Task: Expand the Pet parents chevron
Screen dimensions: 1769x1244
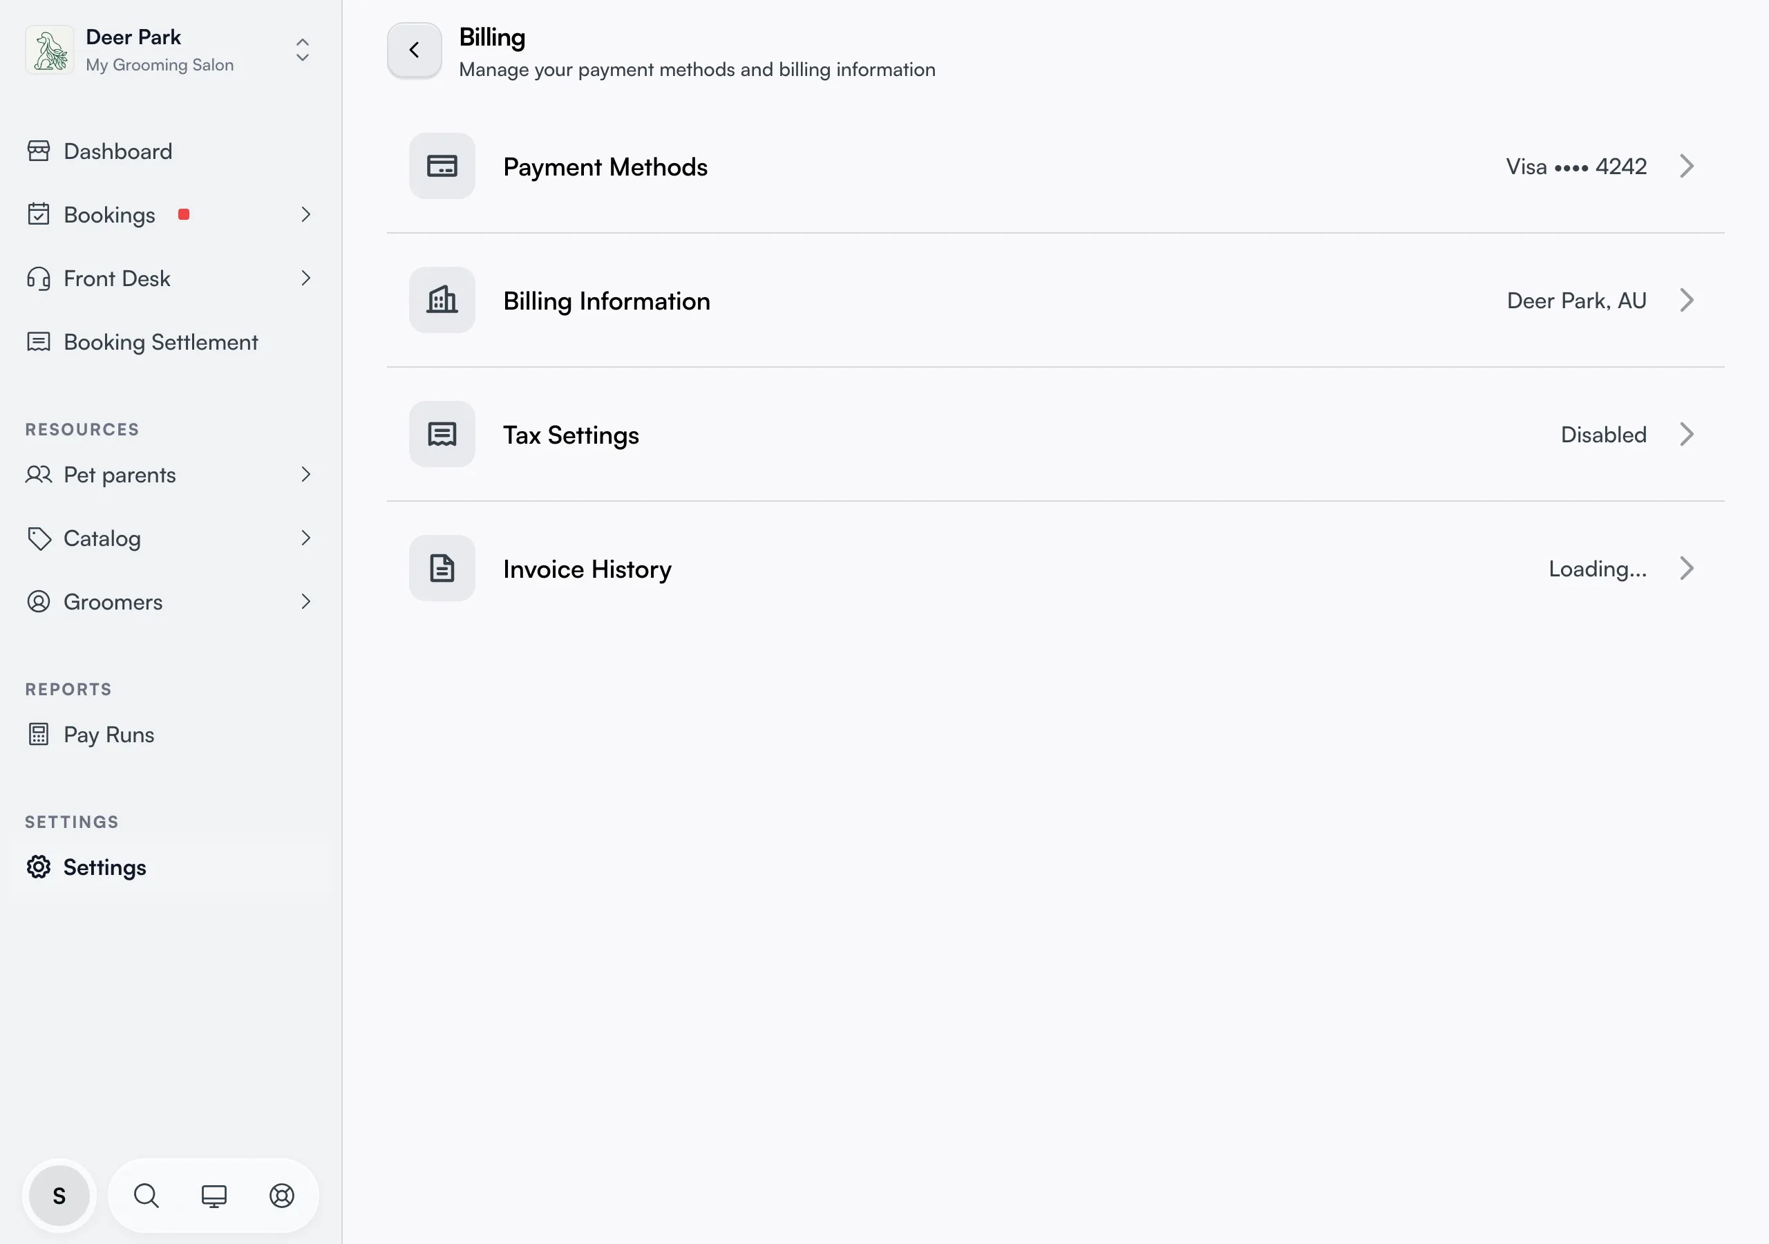Action: point(306,474)
